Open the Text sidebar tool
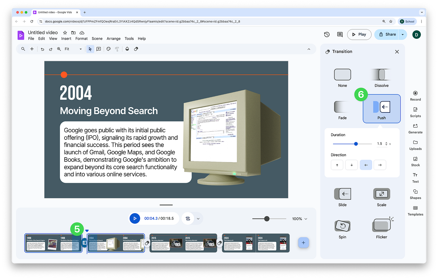438x279 pixels. pos(415,178)
